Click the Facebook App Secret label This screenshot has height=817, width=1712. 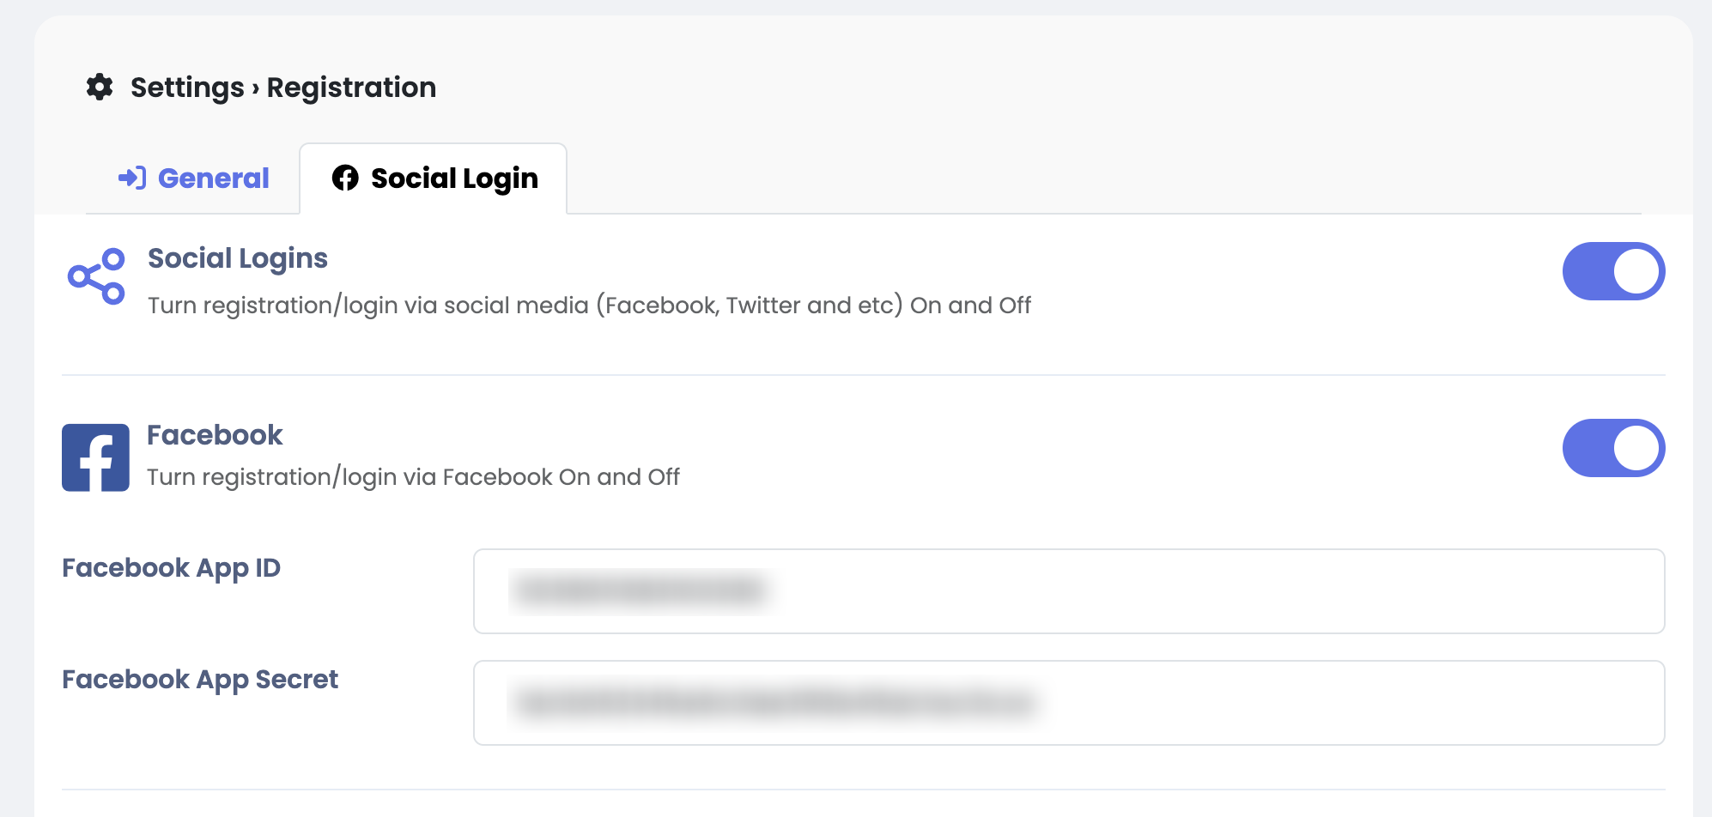[x=200, y=680]
